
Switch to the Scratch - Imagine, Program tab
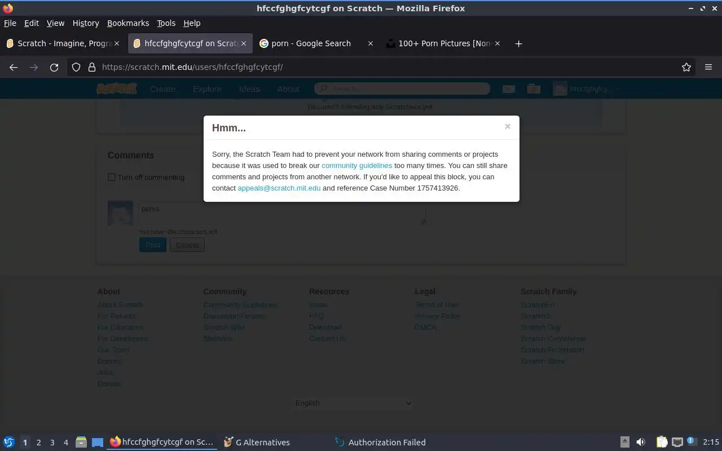[62, 43]
